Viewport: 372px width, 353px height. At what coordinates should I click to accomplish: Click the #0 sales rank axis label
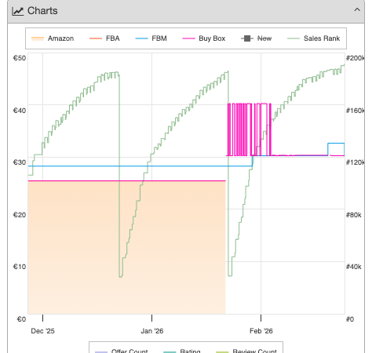coord(350,319)
